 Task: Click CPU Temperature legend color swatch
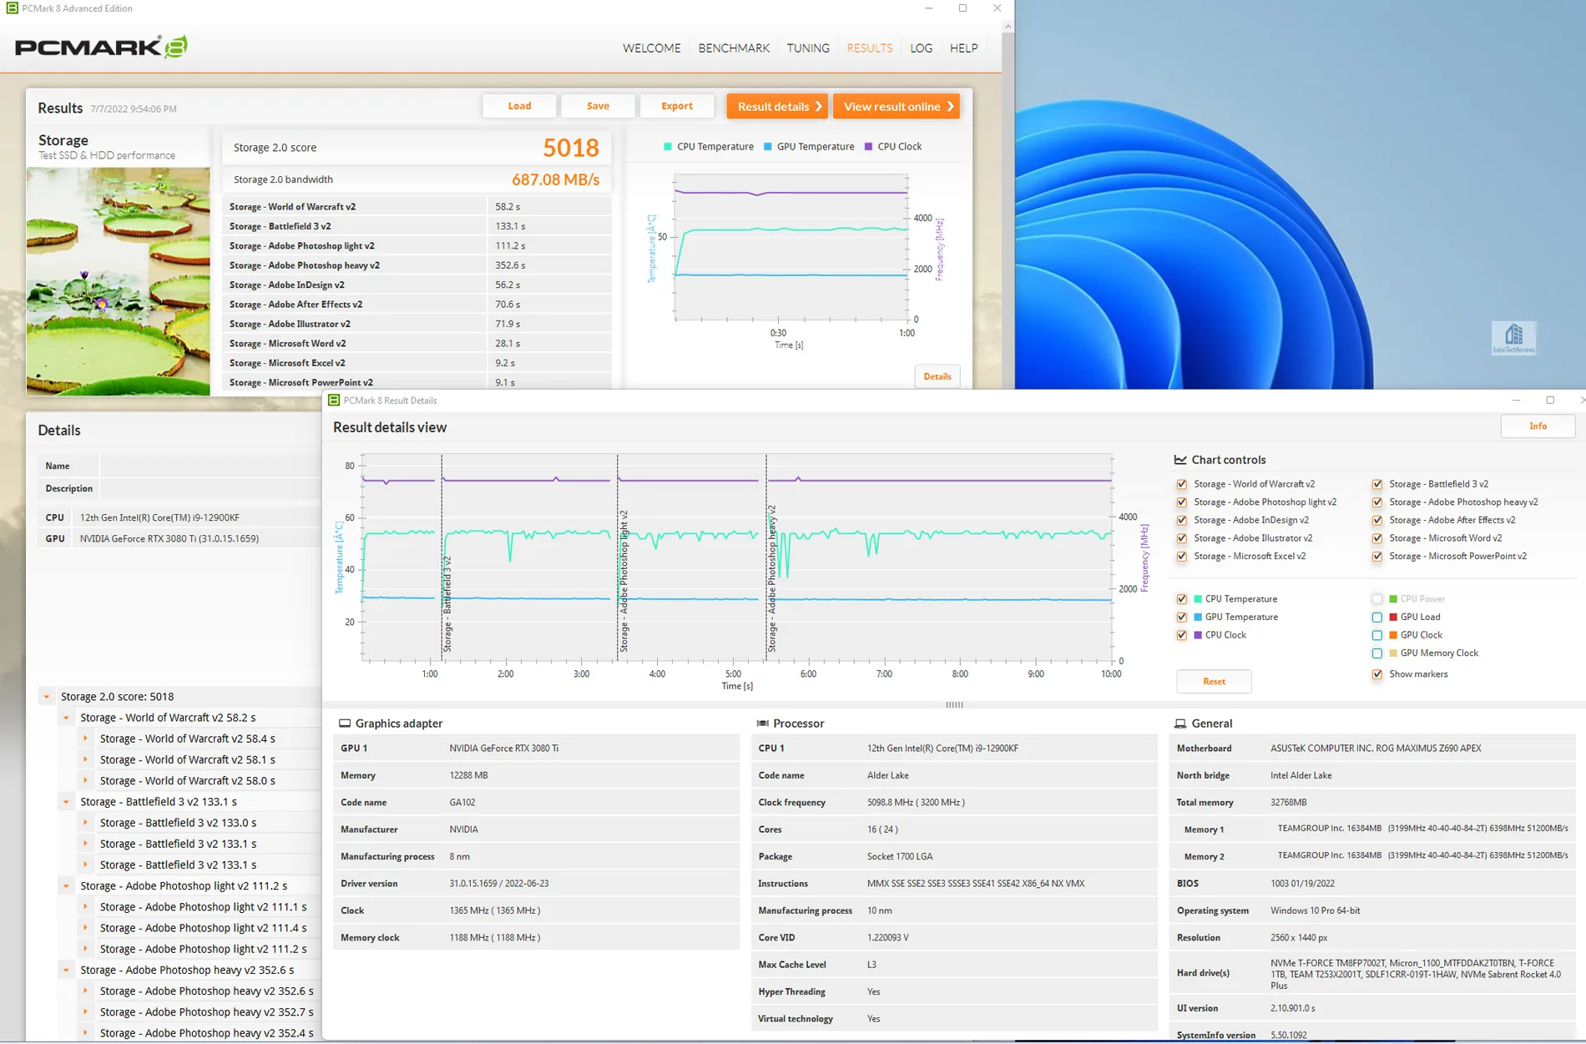click(x=668, y=147)
